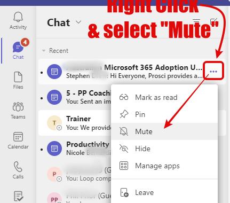Expand the Chat header dropdown chevron

click(x=78, y=22)
